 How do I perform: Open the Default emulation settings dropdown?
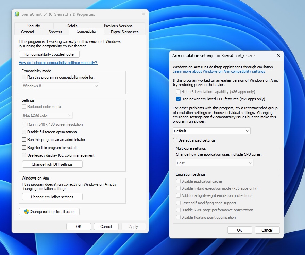[x=211, y=131]
